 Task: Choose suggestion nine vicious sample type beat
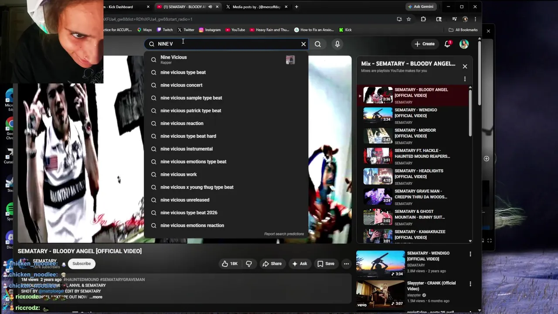[x=226, y=98]
